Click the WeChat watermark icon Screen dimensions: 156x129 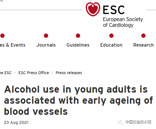[120, 122]
